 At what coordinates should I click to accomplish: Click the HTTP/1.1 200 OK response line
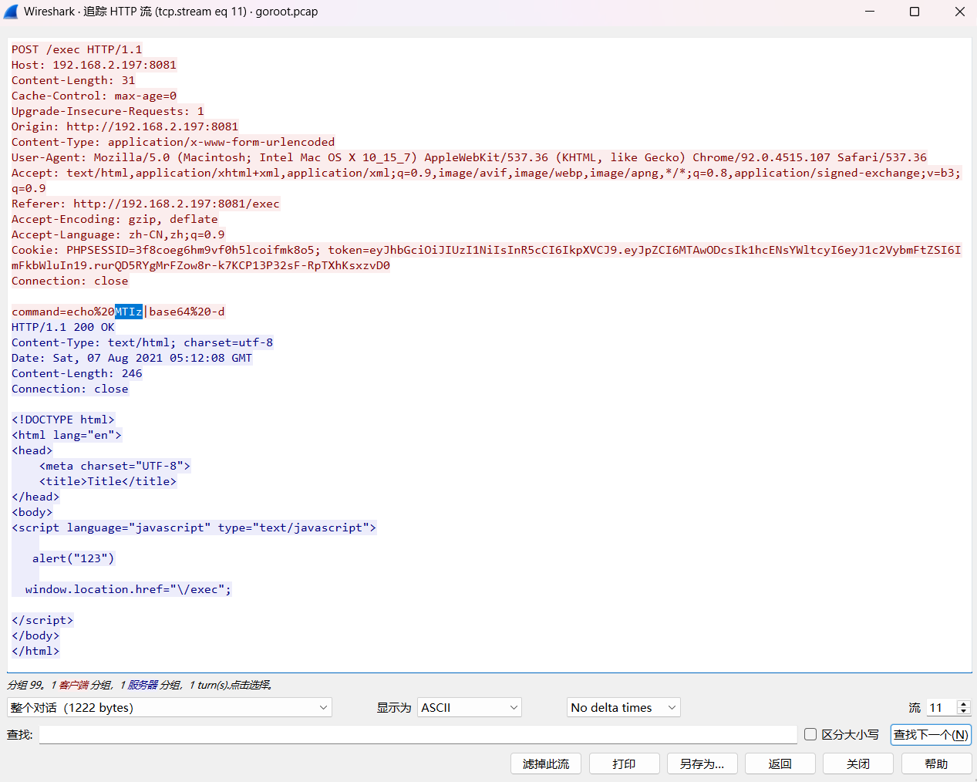[x=63, y=327]
